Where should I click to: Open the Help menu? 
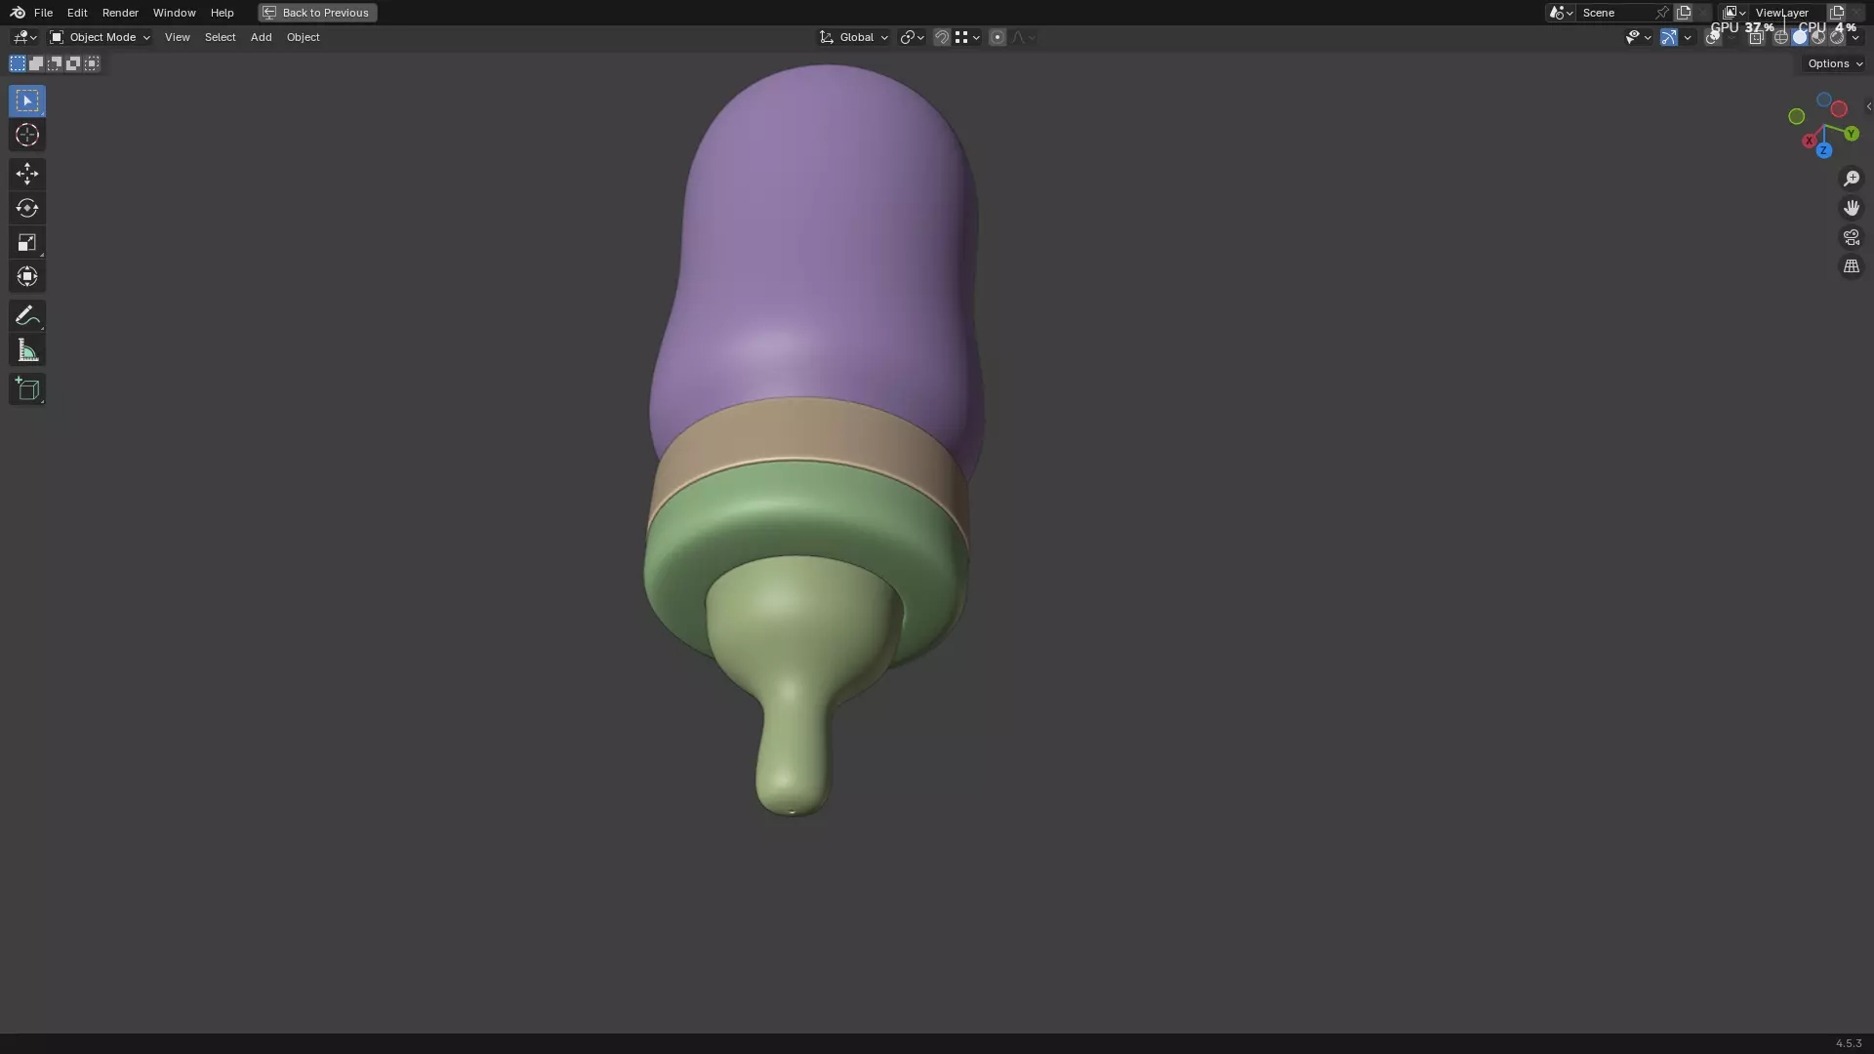(223, 13)
